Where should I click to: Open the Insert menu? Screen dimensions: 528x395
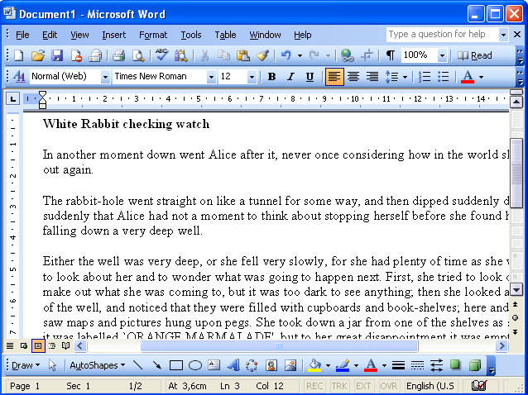[114, 35]
